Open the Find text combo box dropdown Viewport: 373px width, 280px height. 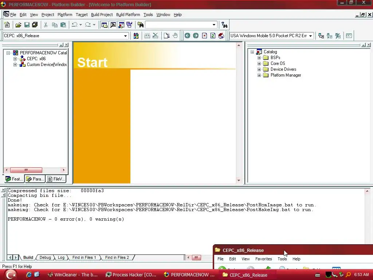coord(214,25)
